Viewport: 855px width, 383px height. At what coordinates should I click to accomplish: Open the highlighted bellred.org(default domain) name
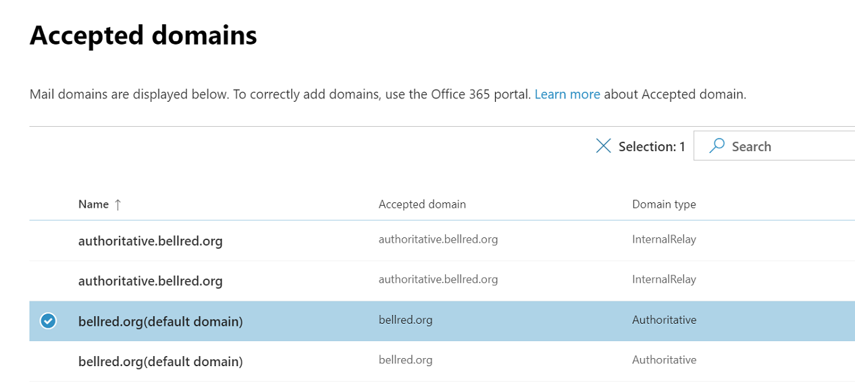pyautogui.click(x=161, y=322)
